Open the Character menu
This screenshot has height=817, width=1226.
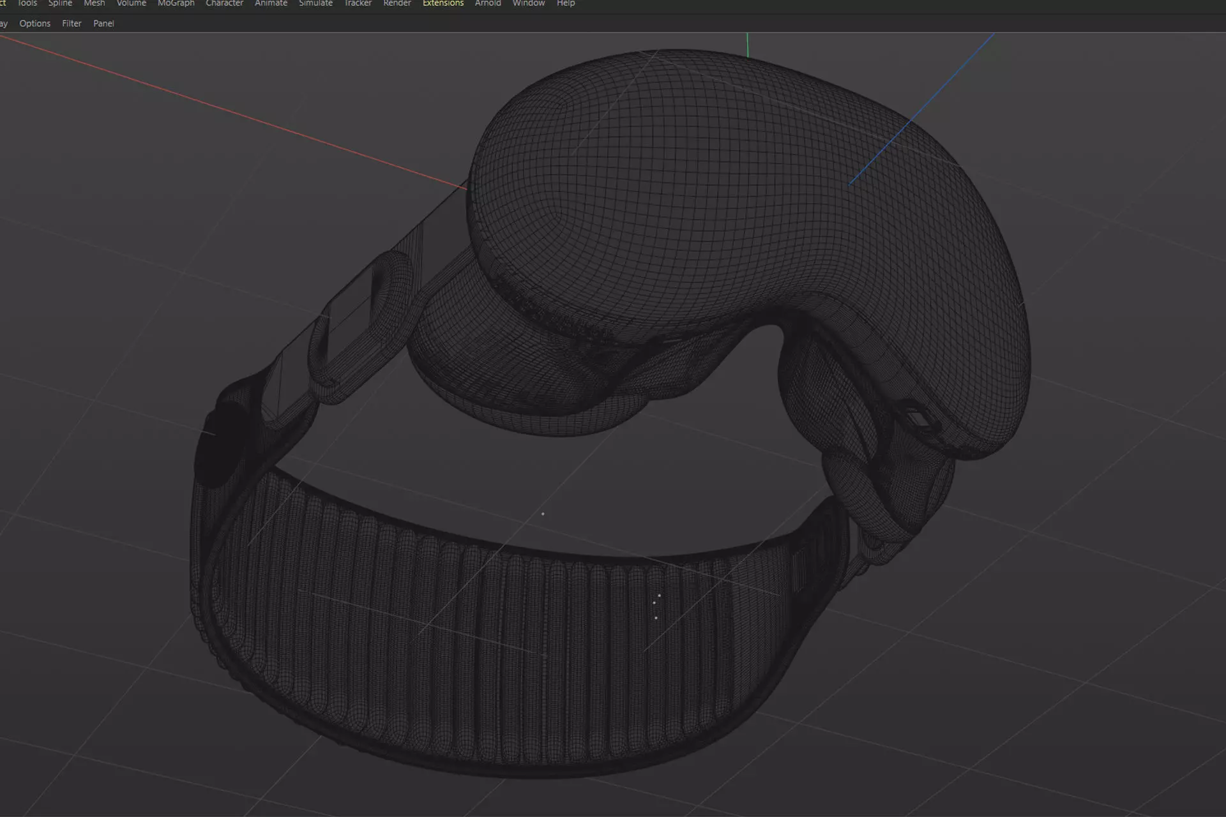[x=224, y=3]
